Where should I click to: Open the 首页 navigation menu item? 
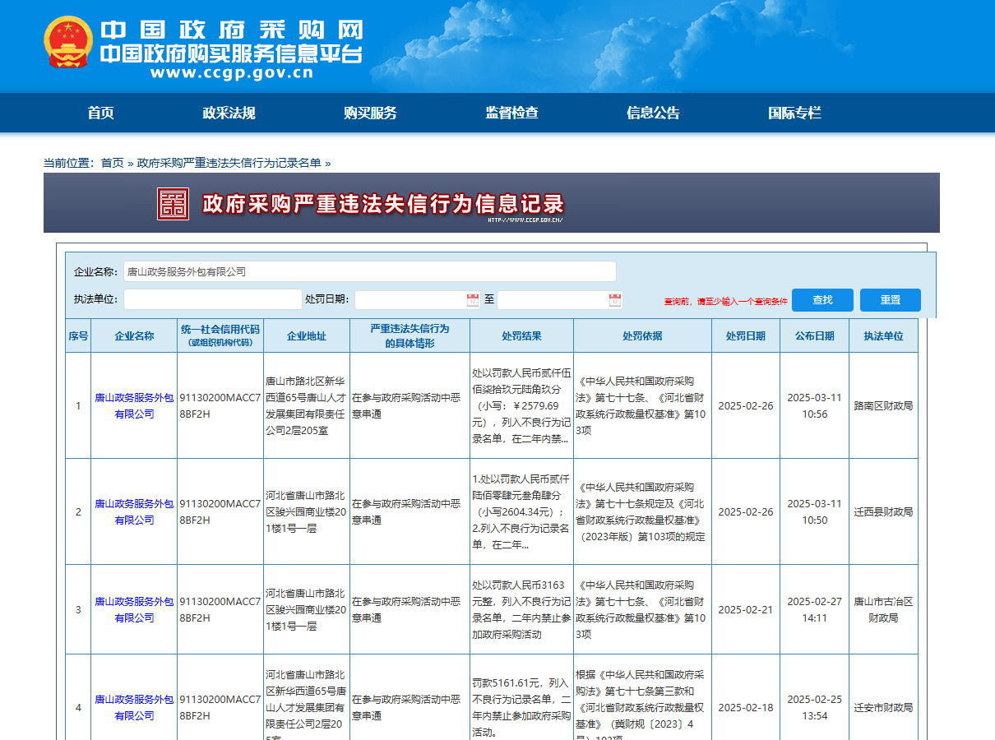point(101,113)
